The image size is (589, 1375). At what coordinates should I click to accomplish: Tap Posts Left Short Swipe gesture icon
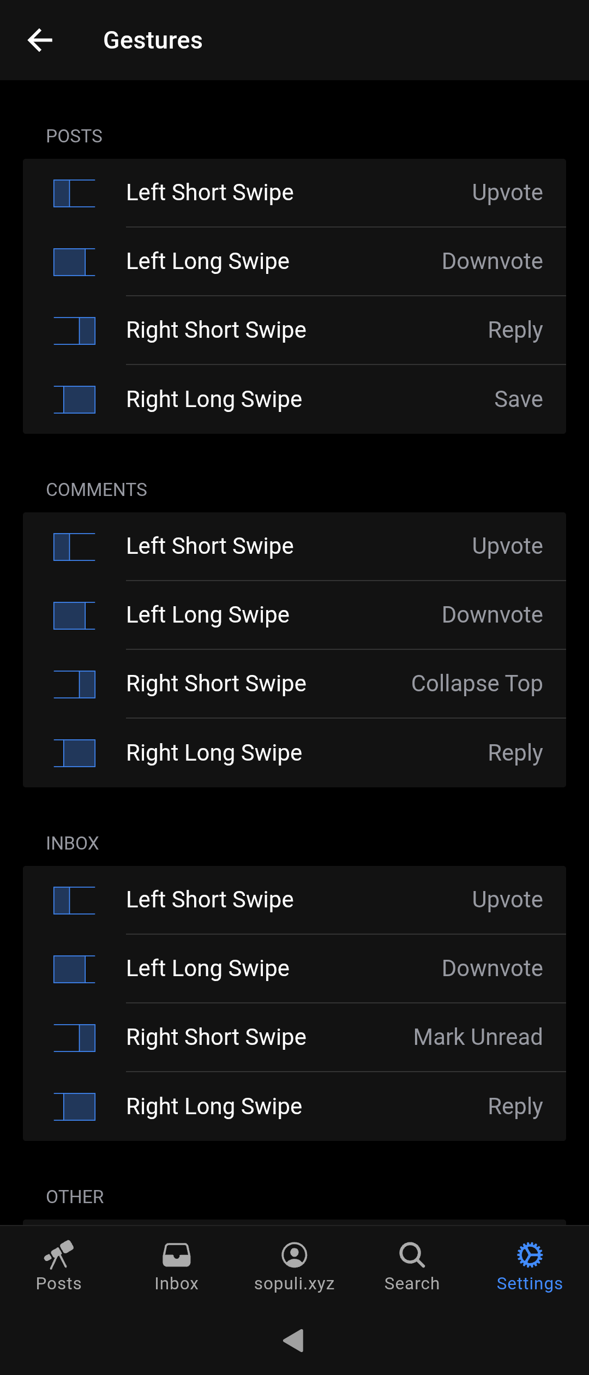[x=74, y=193]
